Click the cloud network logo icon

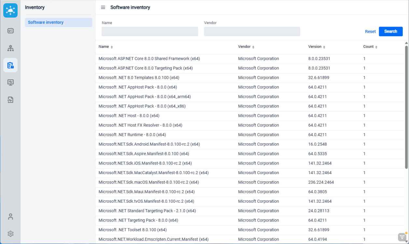pos(10,10)
